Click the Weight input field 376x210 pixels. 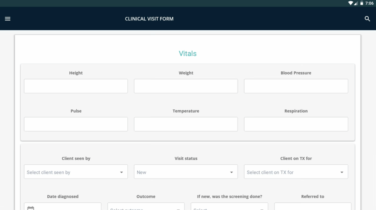click(186, 86)
